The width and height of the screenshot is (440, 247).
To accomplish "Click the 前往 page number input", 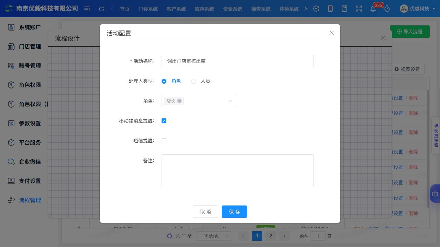I will coord(318,236).
